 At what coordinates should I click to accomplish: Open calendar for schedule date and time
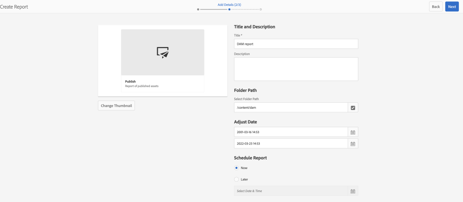tap(352, 191)
